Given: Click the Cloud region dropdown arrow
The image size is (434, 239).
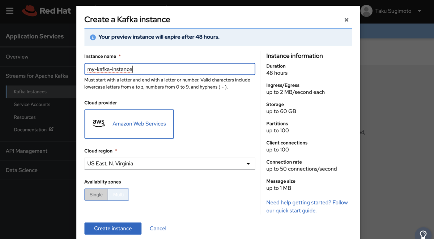Looking at the screenshot, I should [248, 164].
